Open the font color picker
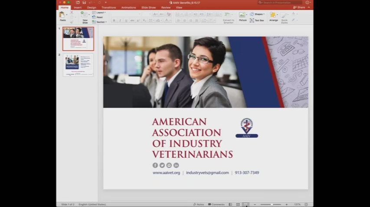The image size is (370, 207). click(x=167, y=21)
